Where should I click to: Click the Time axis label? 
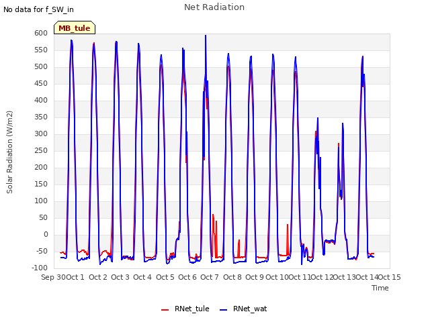coord(380,288)
